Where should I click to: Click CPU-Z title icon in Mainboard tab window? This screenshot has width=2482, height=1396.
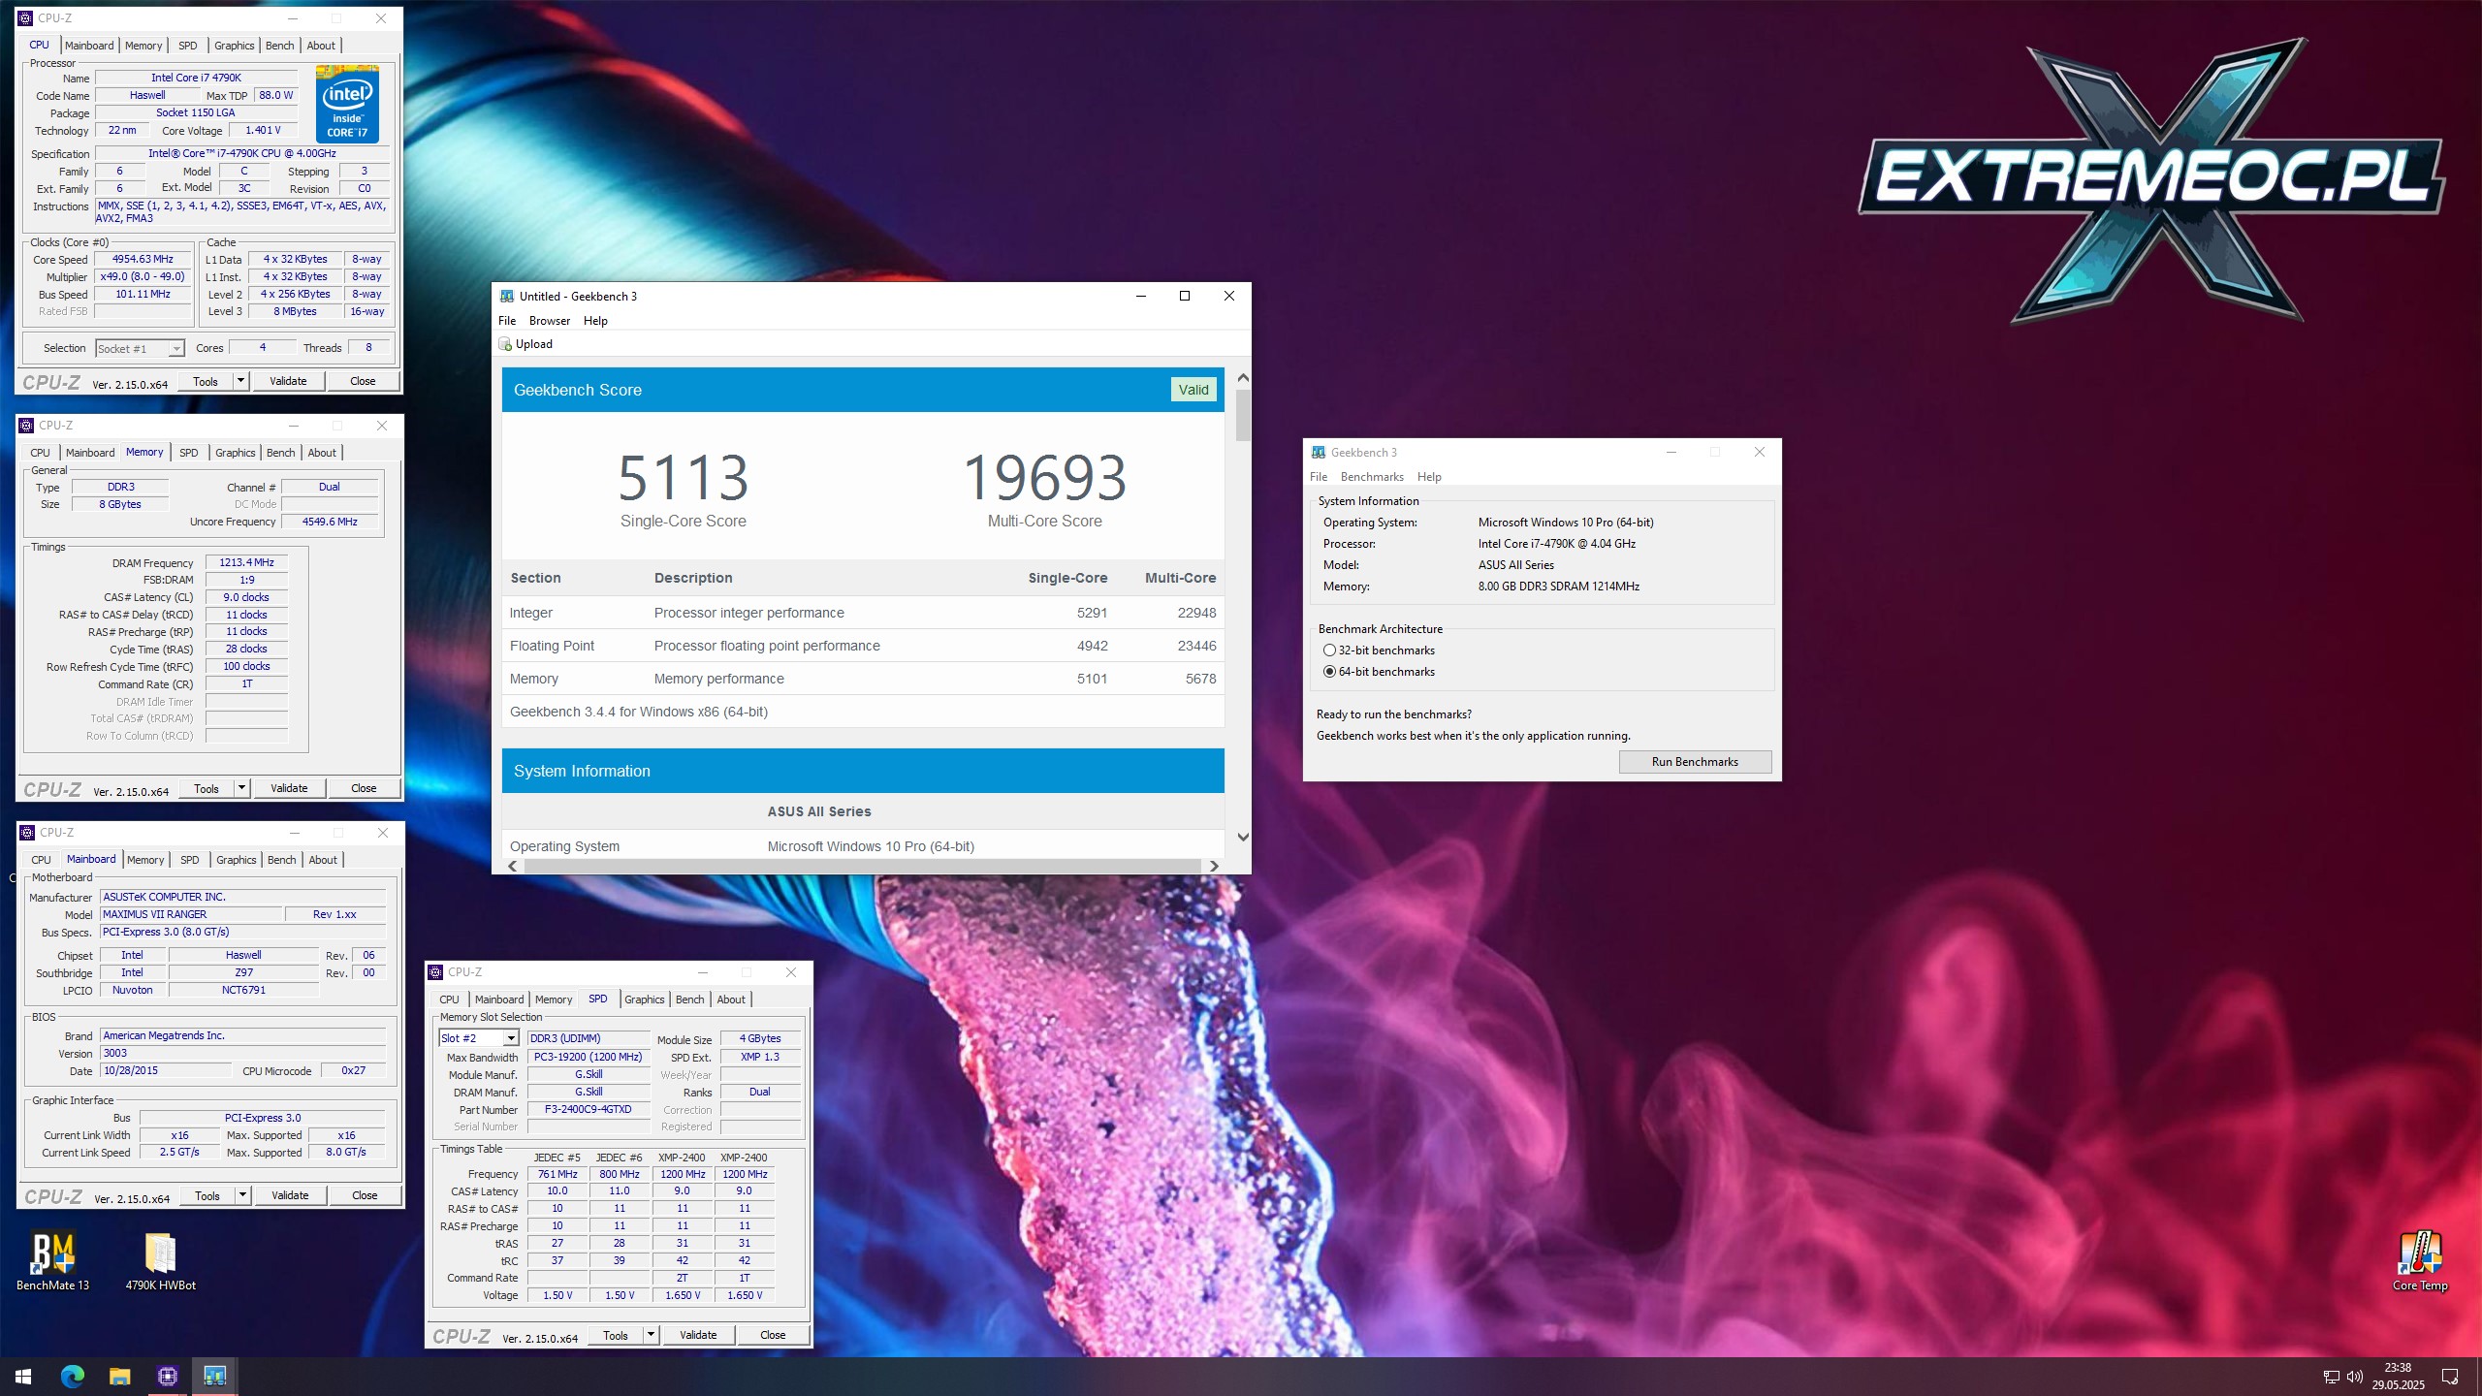click(x=27, y=833)
